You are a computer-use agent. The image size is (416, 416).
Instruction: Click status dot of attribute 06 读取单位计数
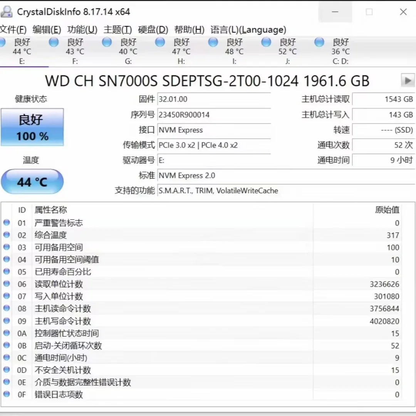(x=7, y=284)
